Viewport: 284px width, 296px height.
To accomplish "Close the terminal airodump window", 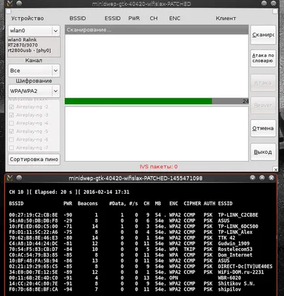I will 272,178.
